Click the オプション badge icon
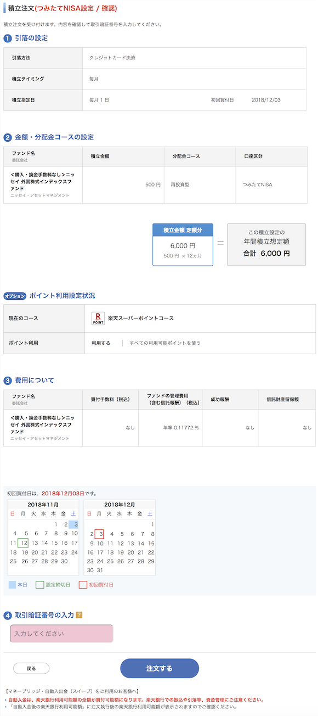318x716 pixels. [x=15, y=296]
